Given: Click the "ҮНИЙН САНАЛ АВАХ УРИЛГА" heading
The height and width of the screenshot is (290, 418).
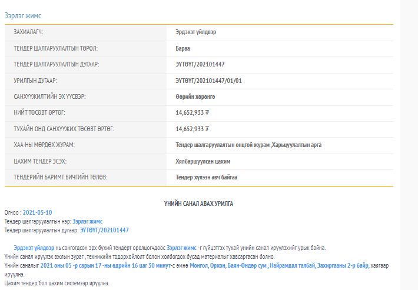Looking at the screenshot, I should 198,204.
